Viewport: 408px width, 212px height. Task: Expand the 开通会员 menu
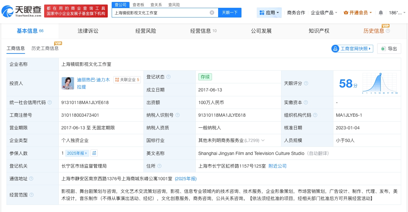[358, 13]
